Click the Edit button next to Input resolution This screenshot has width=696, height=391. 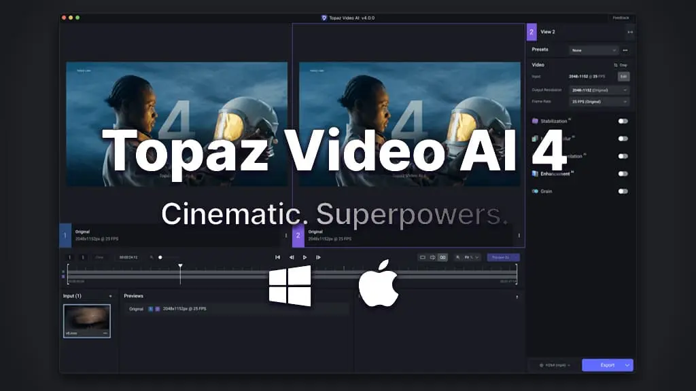coord(623,75)
